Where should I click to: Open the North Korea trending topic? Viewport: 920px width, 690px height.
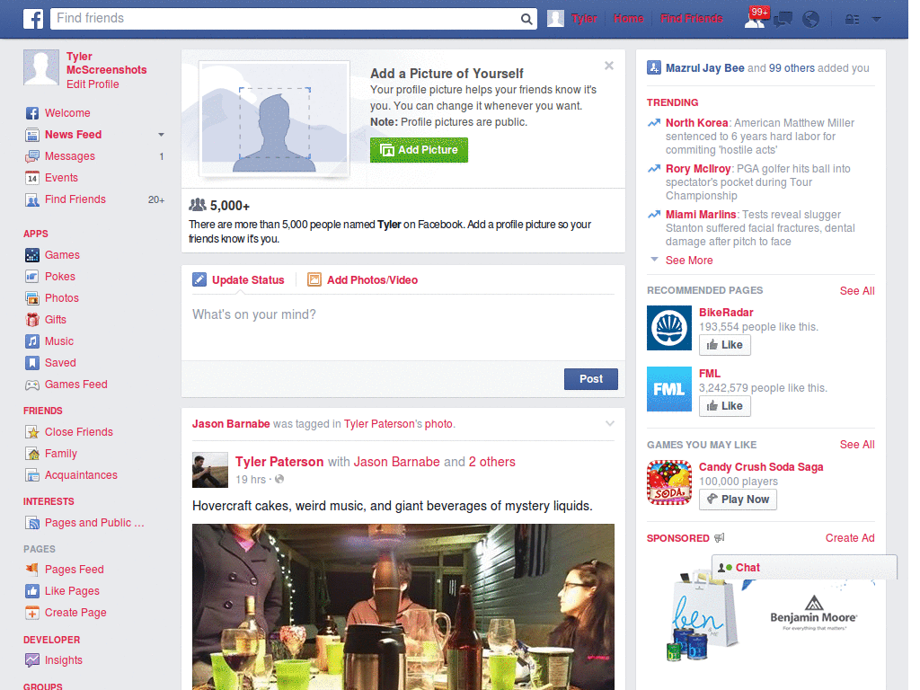tap(696, 123)
